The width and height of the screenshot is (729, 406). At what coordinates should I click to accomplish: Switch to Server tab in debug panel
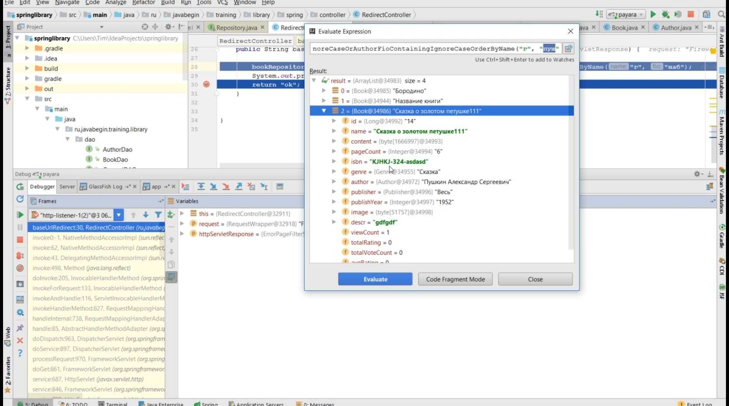pos(67,187)
